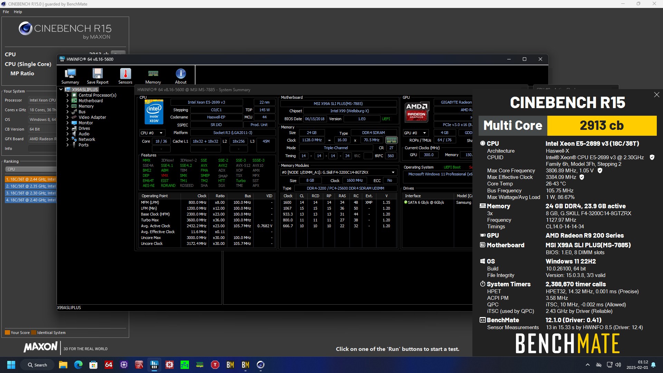Open Microsoft Edge from the taskbar
The width and height of the screenshot is (663, 373).
pyautogui.click(x=78, y=365)
